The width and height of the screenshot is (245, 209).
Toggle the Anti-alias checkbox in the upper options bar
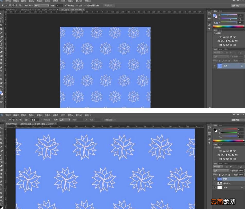pyautogui.click(x=65, y=5)
